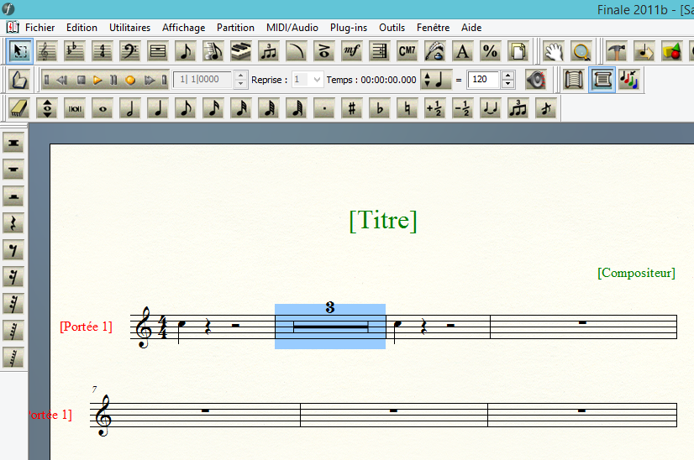694x460 pixels.
Task: Select the Expression tool mf icon
Action: (x=352, y=51)
